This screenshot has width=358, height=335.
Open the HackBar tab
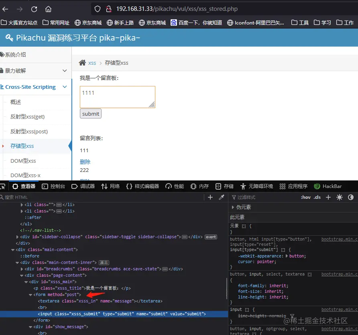(x=327, y=186)
